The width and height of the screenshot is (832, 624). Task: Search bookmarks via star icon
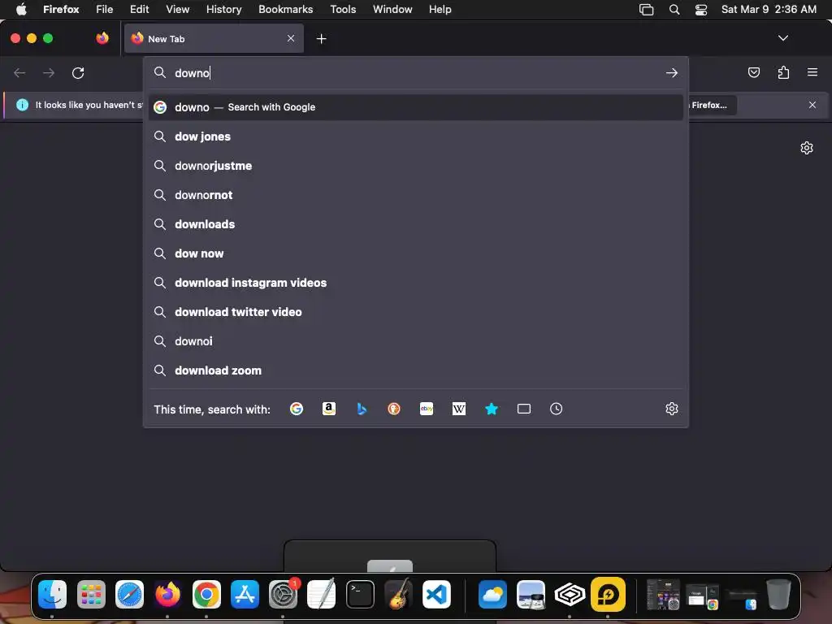tap(492, 409)
